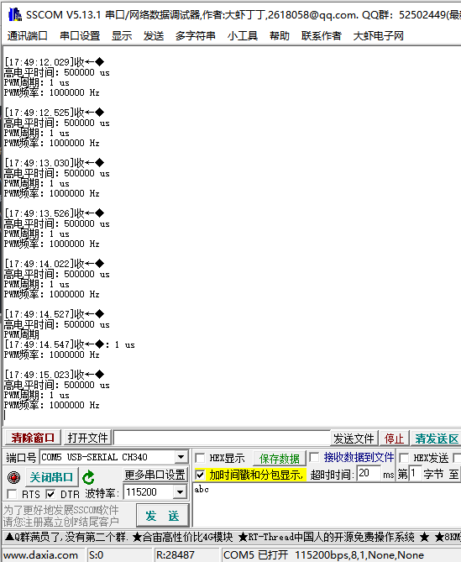Viewport: 461px width, 562px height.
Task: Click the www.daxia.com status bar link
Action: tap(41, 554)
